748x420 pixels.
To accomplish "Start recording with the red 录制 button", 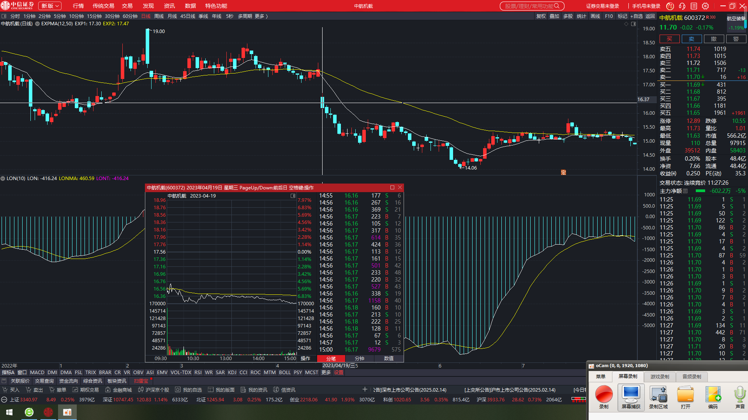I will click(604, 395).
